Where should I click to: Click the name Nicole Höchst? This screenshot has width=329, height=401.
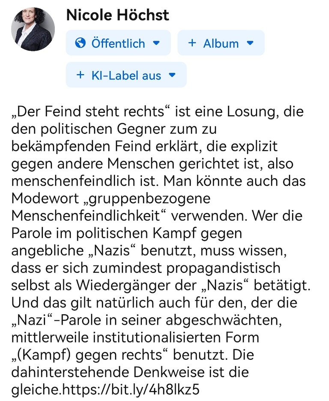(x=118, y=15)
